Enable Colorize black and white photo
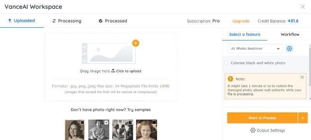Viewport: 311px width, 140px height. point(227,63)
